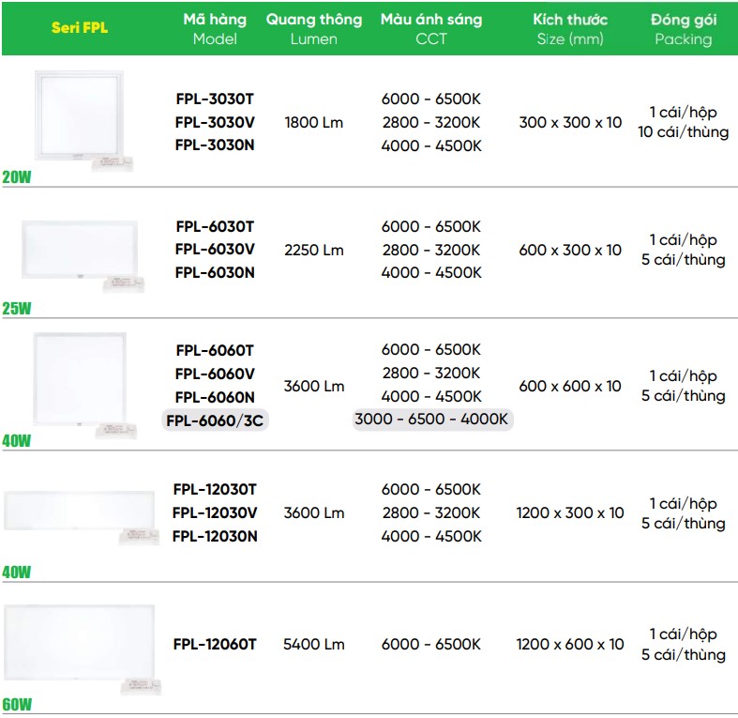Click the 1200 x 600 x 10 size
The width and height of the screenshot is (738, 718).
click(x=570, y=644)
